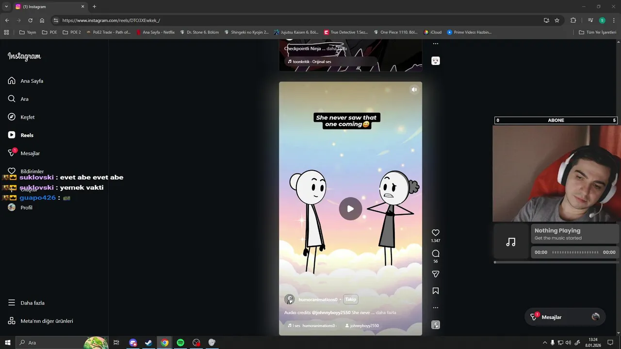Go to Keşfet explore page
This screenshot has width=621, height=349.
[21, 117]
